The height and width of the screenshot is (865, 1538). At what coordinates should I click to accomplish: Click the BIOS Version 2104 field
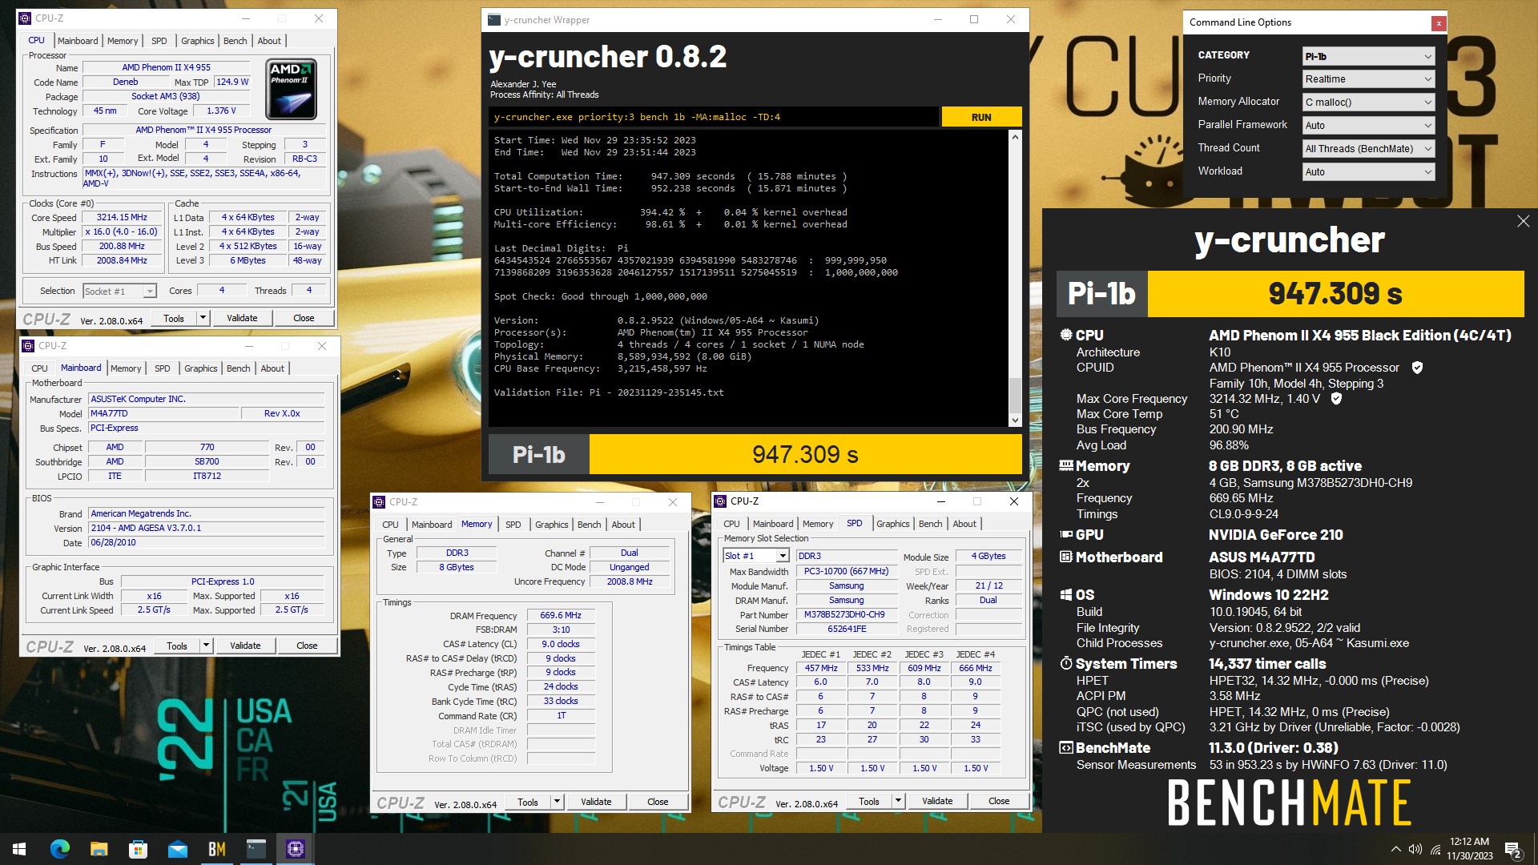click(207, 529)
